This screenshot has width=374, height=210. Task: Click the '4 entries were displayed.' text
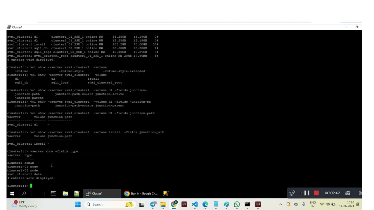31,178
